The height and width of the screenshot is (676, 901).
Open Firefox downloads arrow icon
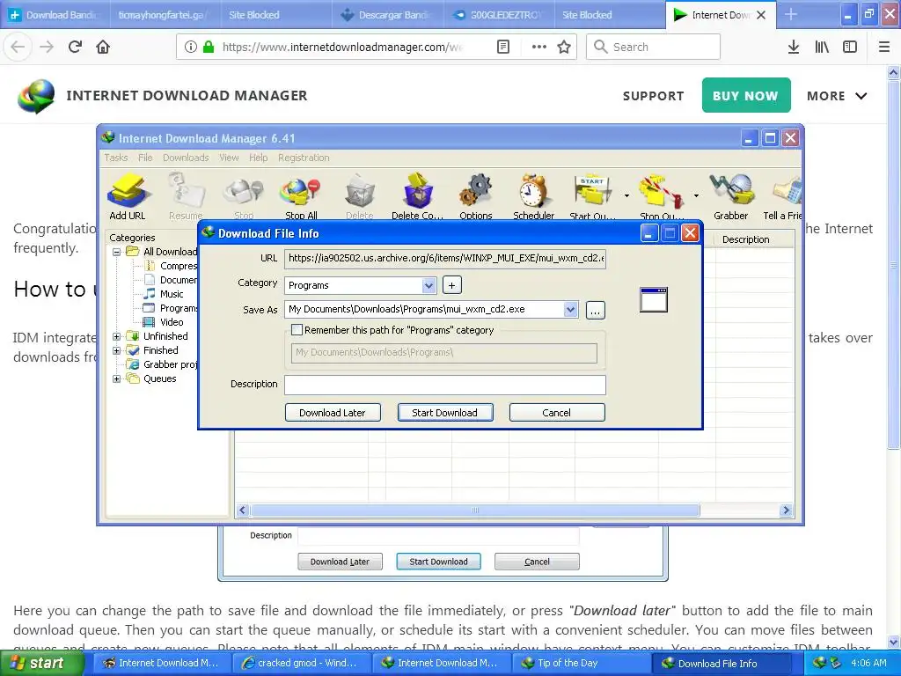click(x=793, y=48)
